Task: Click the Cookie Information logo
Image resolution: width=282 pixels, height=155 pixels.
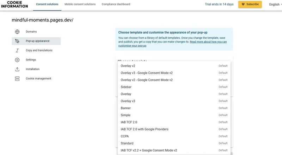Action: point(14,5)
